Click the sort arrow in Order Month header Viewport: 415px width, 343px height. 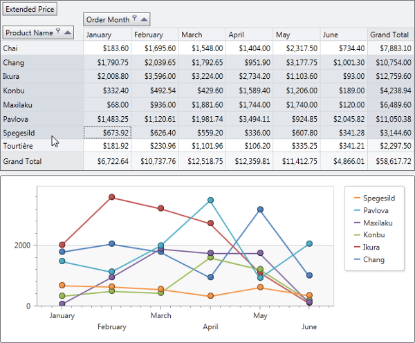pos(144,19)
